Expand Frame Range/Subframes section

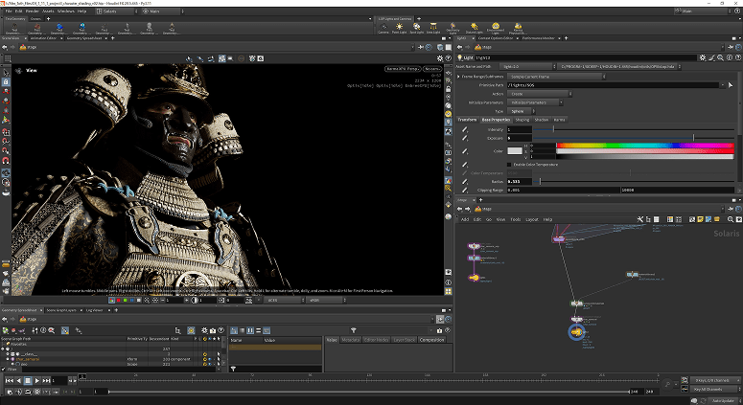click(x=459, y=76)
